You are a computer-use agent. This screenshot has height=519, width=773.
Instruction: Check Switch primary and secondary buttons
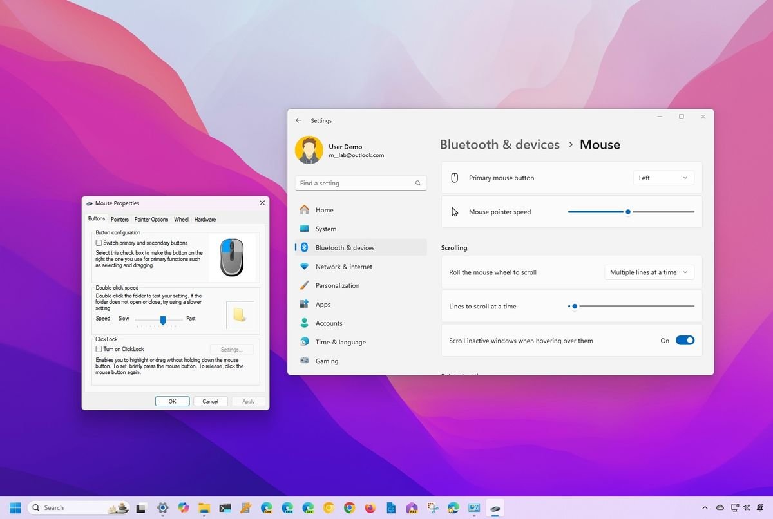pyautogui.click(x=99, y=243)
